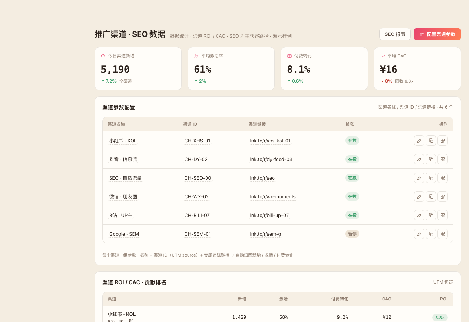Edit the SEO · 自然流量 channel row
The image size is (469, 322).
point(419,178)
